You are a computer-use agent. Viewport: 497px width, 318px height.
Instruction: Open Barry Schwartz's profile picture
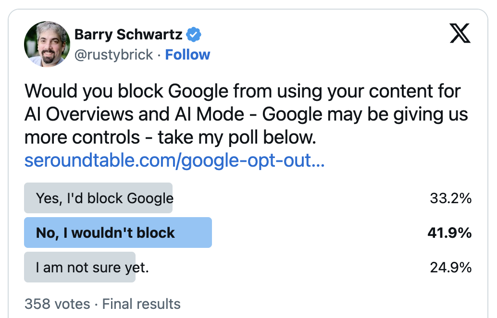[x=47, y=44]
